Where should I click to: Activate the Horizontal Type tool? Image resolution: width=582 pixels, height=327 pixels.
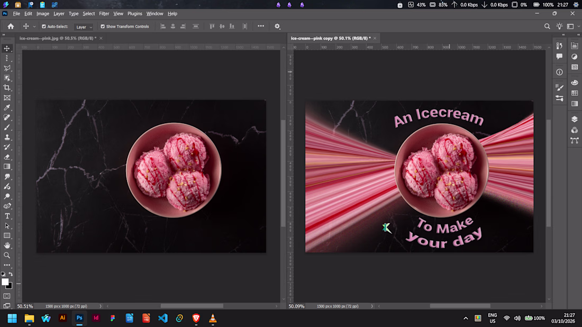7,216
